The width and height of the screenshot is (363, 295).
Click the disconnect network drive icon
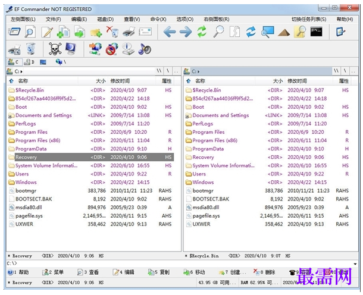tap(112, 49)
